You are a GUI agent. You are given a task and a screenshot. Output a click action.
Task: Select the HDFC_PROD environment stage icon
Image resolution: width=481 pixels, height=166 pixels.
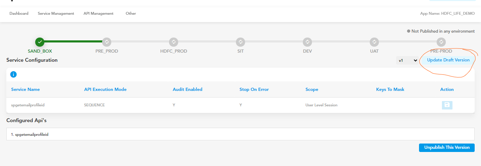pyautogui.click(x=174, y=42)
